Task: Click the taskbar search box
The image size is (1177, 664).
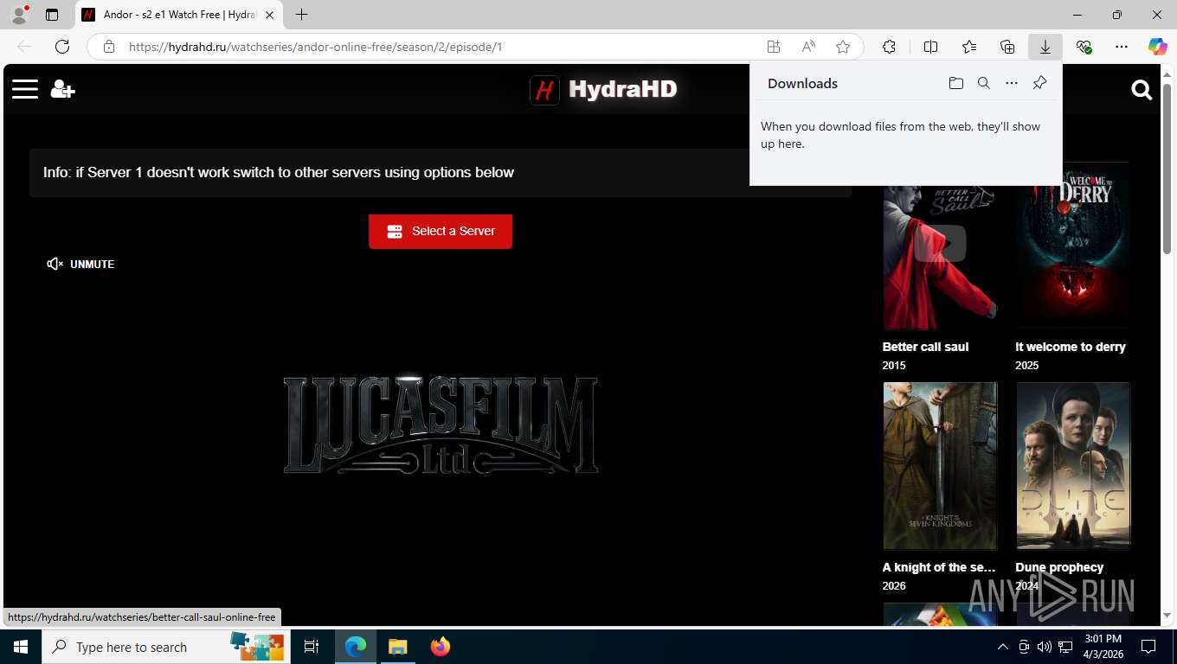Action: (165, 647)
